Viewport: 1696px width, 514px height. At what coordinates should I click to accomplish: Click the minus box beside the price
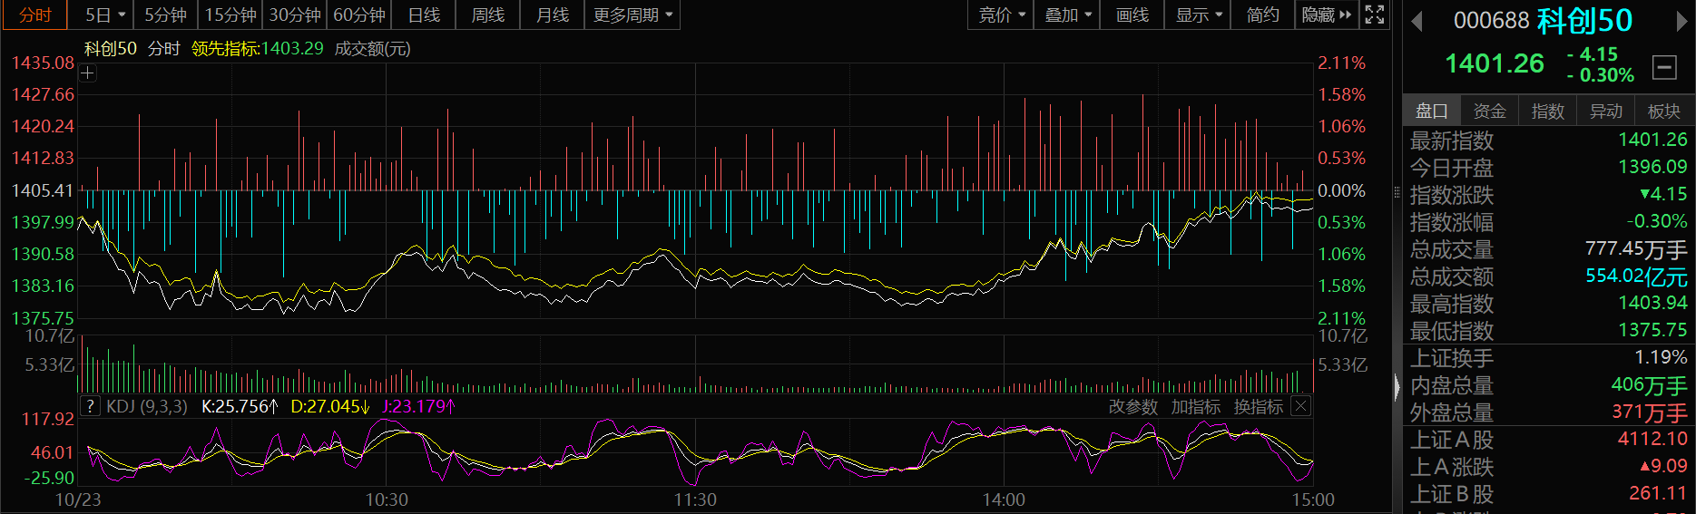1664,67
